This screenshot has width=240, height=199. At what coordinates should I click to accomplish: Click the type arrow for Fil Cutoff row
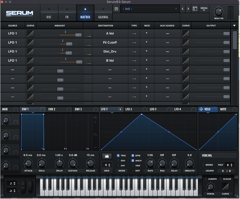click(x=134, y=43)
